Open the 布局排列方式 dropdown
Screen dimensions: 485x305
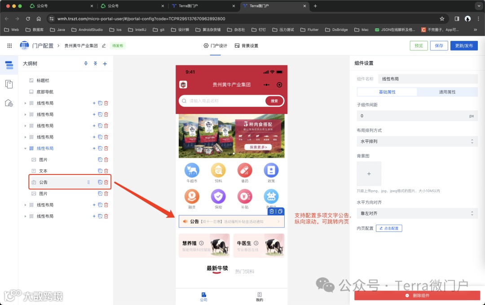[x=417, y=141]
